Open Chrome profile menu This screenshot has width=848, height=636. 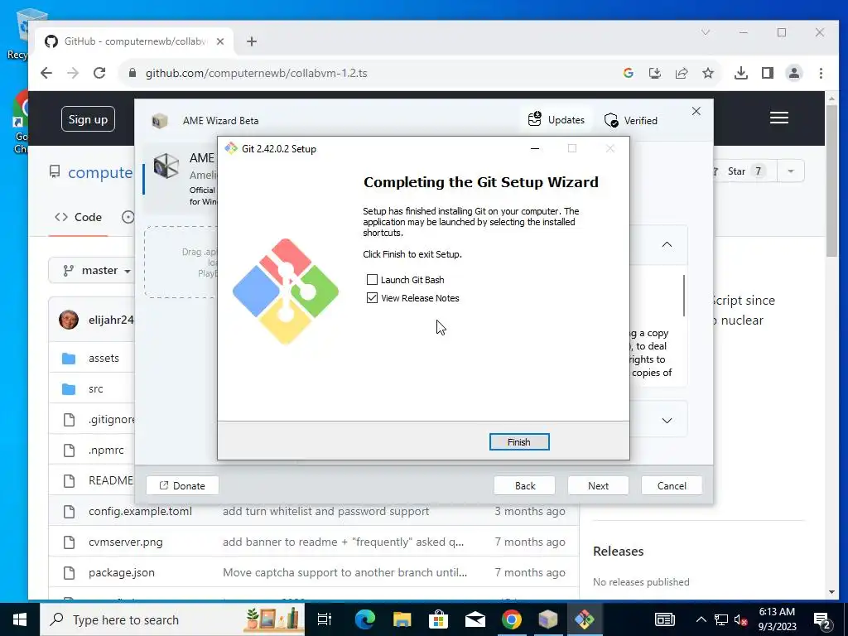coord(794,73)
